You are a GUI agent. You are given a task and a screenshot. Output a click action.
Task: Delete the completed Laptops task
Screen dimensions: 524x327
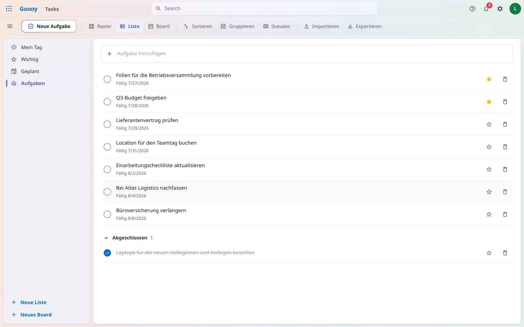pos(505,253)
